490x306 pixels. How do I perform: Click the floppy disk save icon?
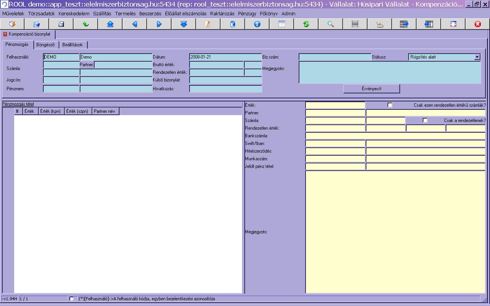coord(61,24)
